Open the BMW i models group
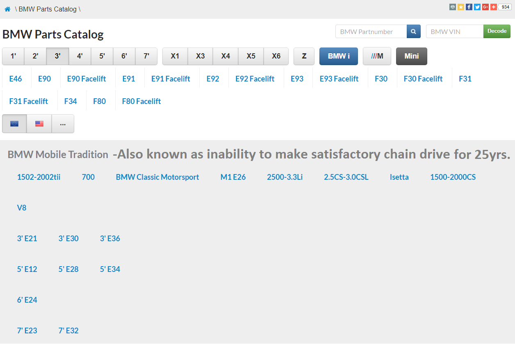515x344 pixels. (339, 56)
